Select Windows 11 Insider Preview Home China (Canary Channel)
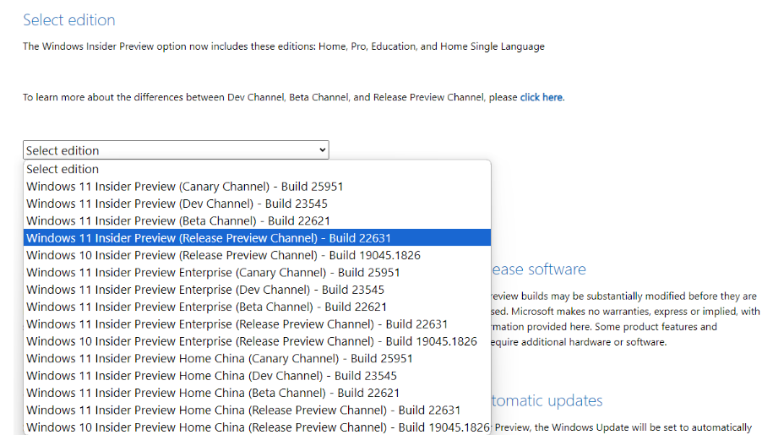The height and width of the screenshot is (435, 762). point(257,358)
